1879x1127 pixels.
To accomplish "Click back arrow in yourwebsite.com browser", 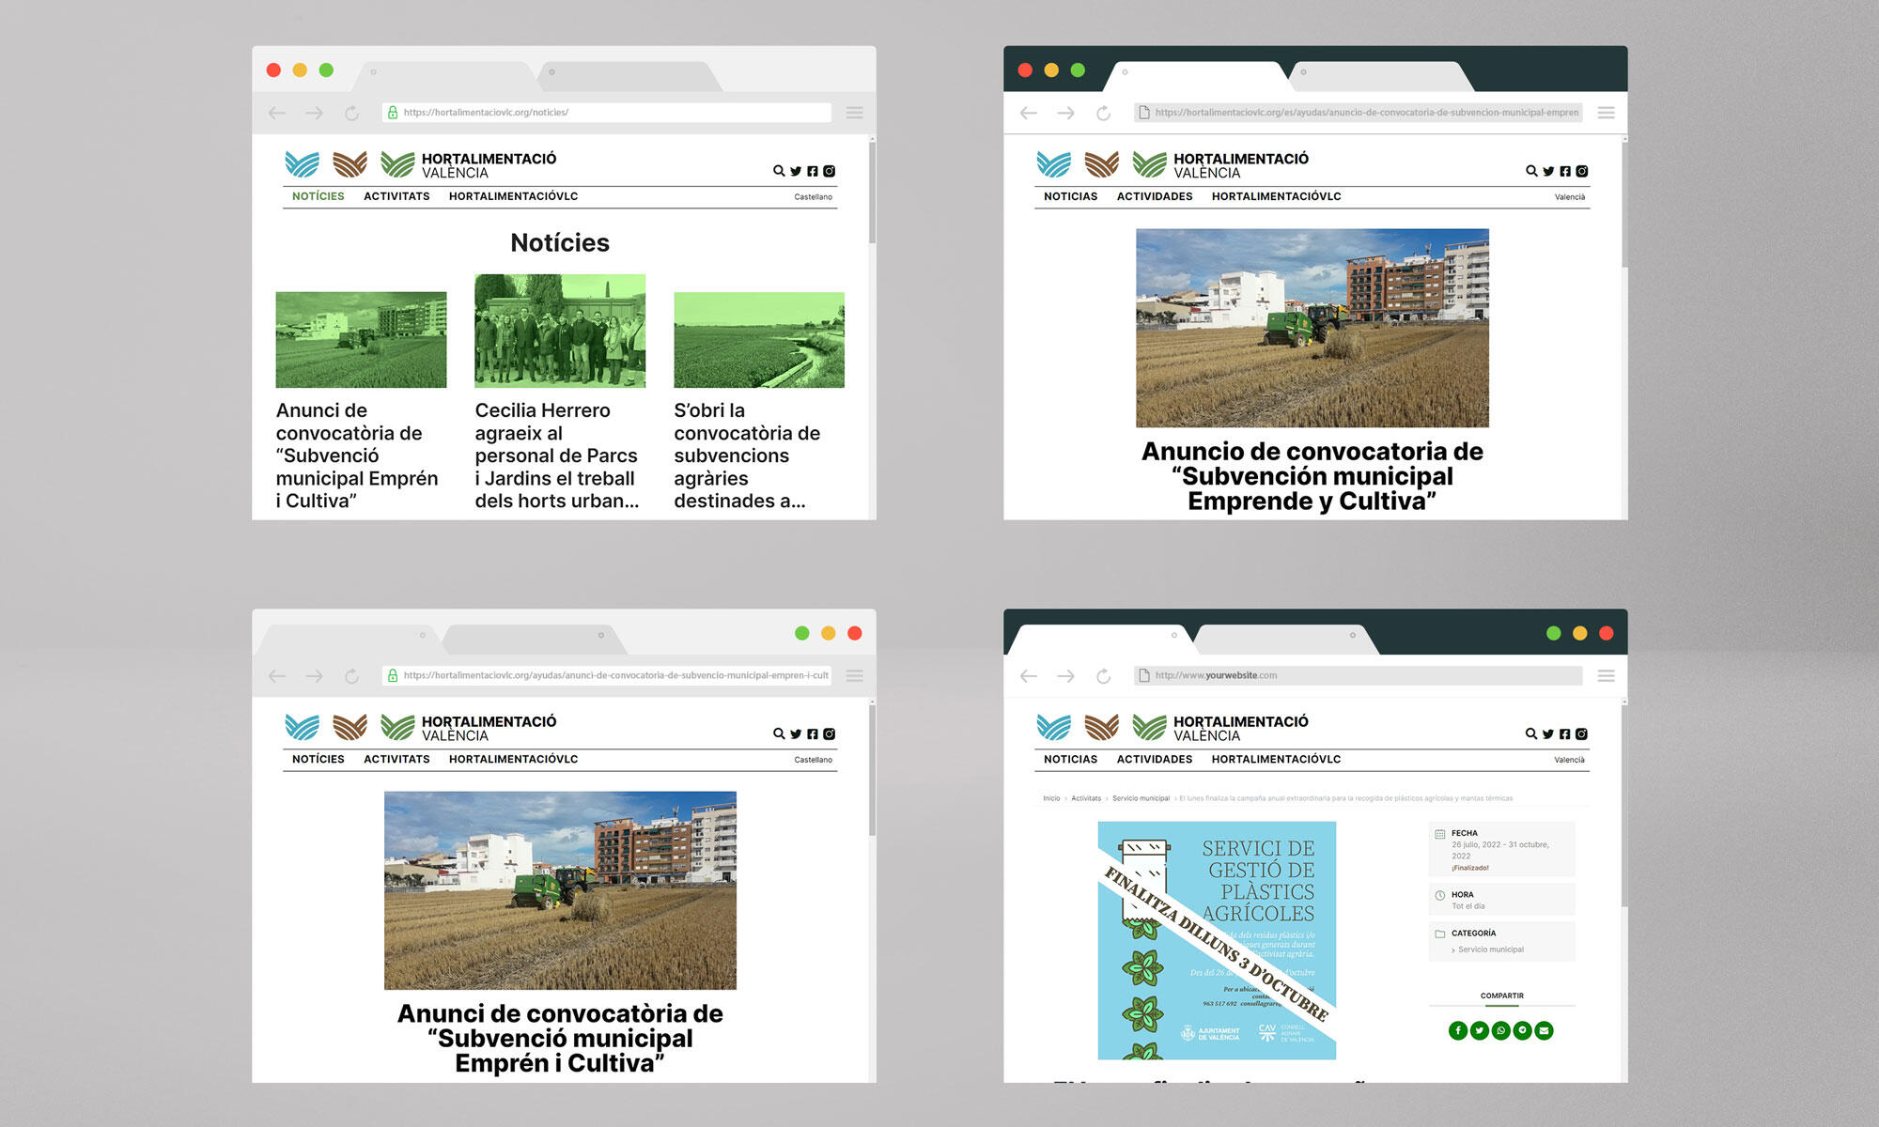I will (x=1029, y=676).
